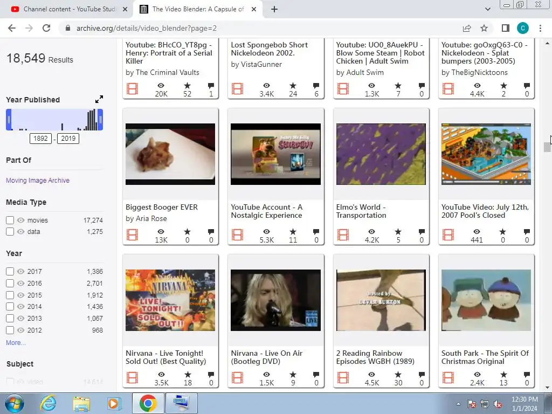Share this page using the share icon
Screen dimensions: 552x414
(x=467, y=28)
